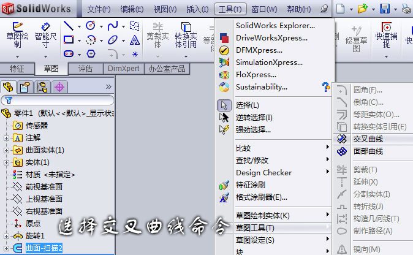Click Repair Sketch (修复草图) tool
This screenshot has width=413, height=255.
356,39
